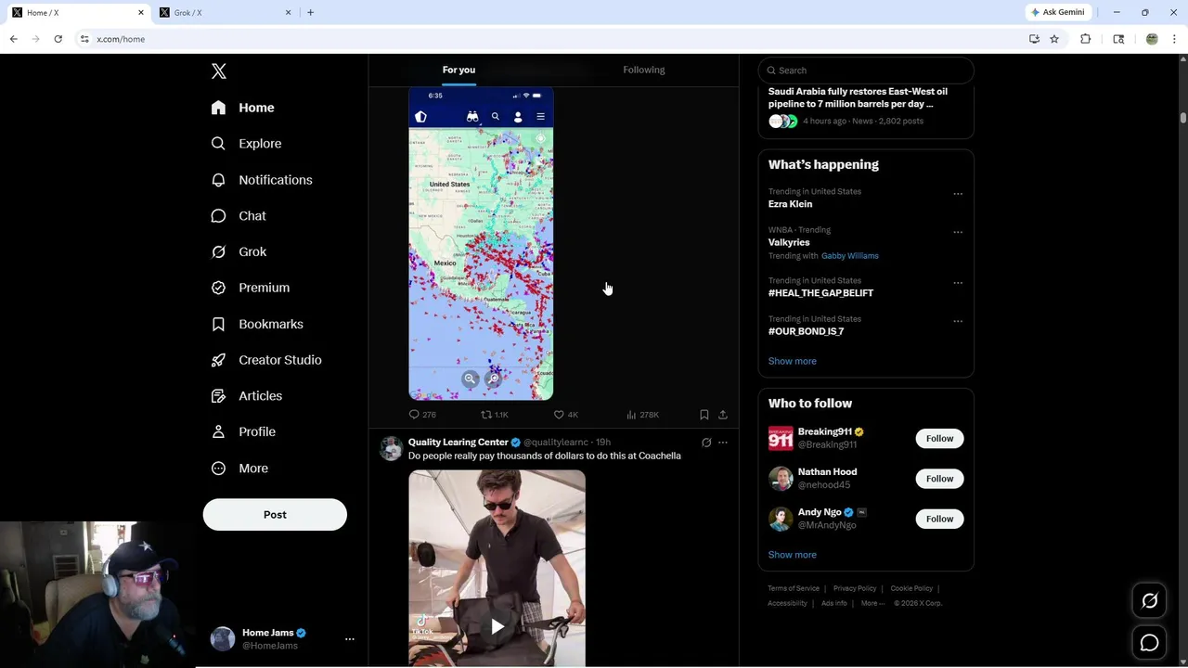This screenshot has height=668, width=1188.
Task: Like the map post with 4K likes
Action: coord(566,415)
